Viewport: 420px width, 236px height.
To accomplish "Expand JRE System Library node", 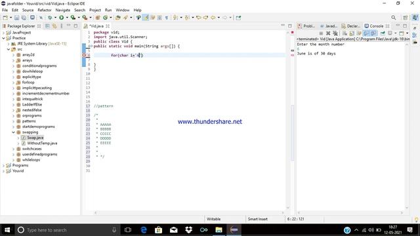I will (x=9, y=44).
